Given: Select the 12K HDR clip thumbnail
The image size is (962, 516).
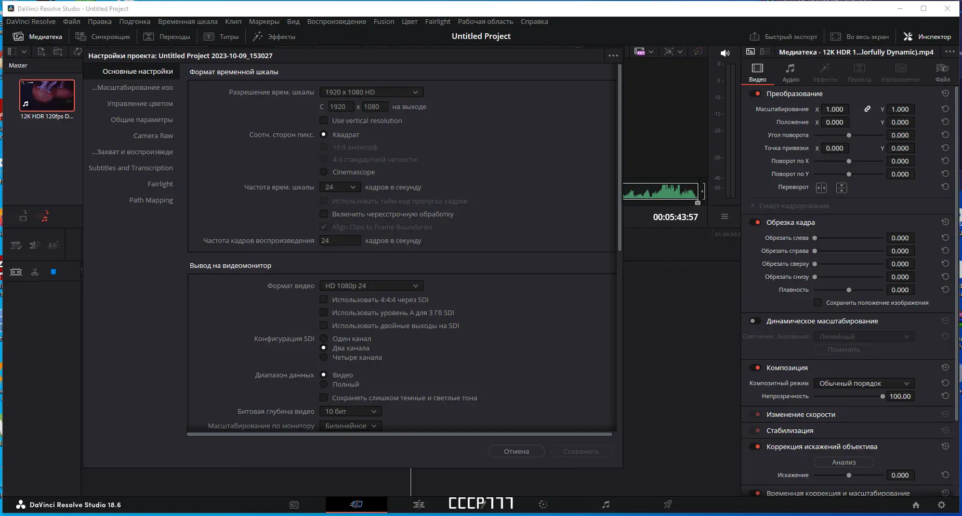Looking at the screenshot, I should [x=47, y=95].
